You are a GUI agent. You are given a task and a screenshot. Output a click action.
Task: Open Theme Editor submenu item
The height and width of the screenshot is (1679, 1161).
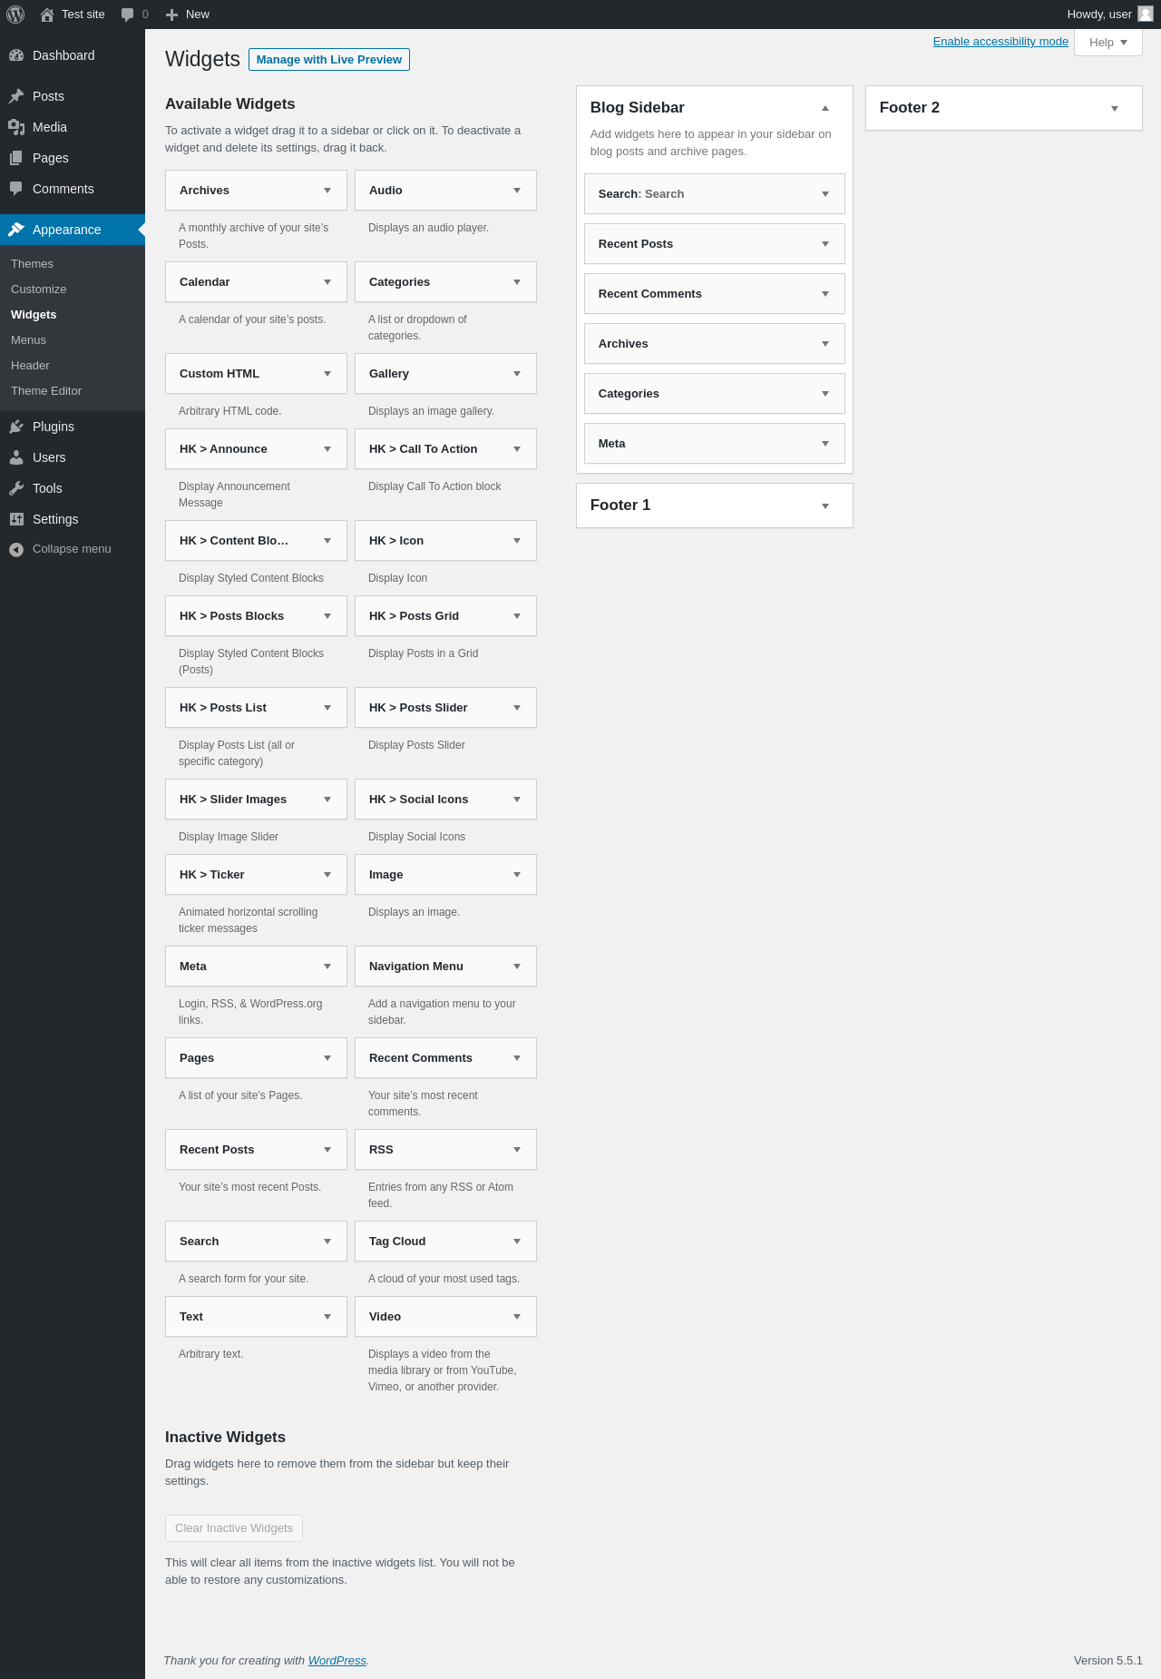[46, 391]
